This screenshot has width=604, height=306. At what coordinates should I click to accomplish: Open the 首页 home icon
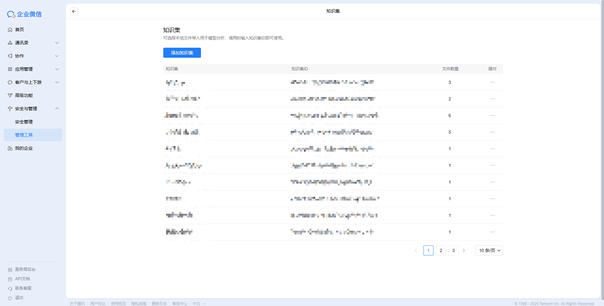click(10, 30)
